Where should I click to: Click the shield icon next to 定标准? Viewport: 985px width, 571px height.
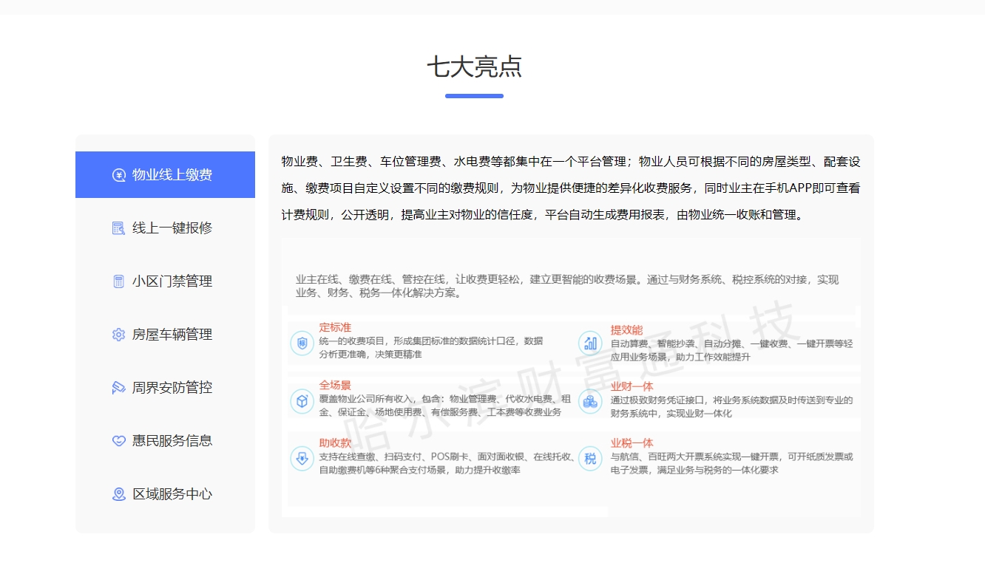coord(302,343)
